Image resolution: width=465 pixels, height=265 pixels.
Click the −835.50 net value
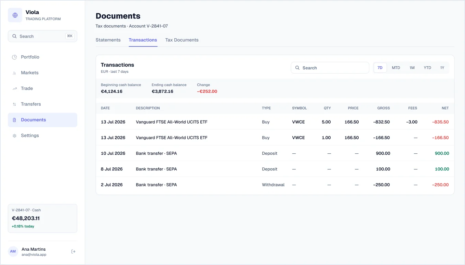tap(440, 122)
